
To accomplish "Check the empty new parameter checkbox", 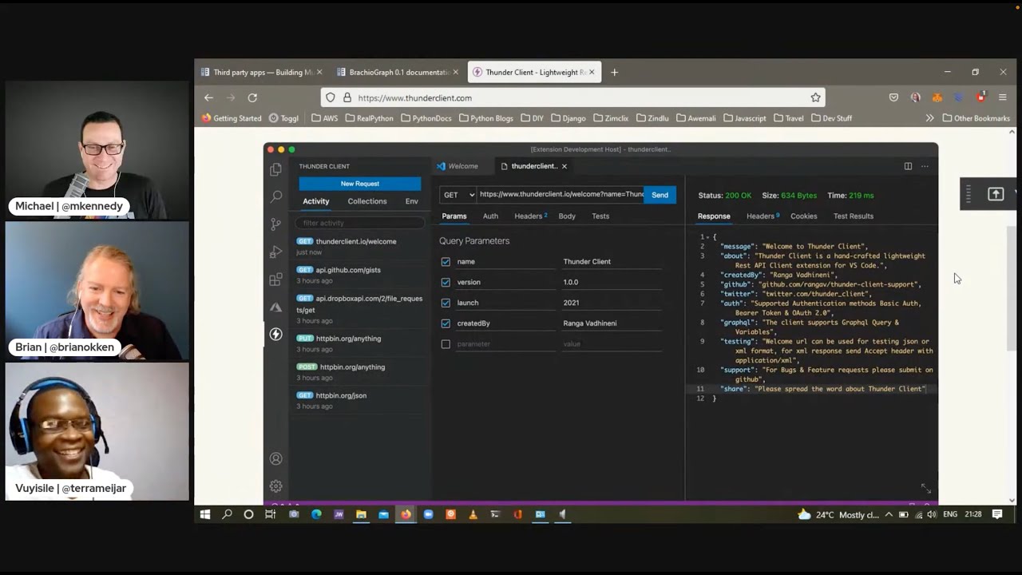I will 446,344.
